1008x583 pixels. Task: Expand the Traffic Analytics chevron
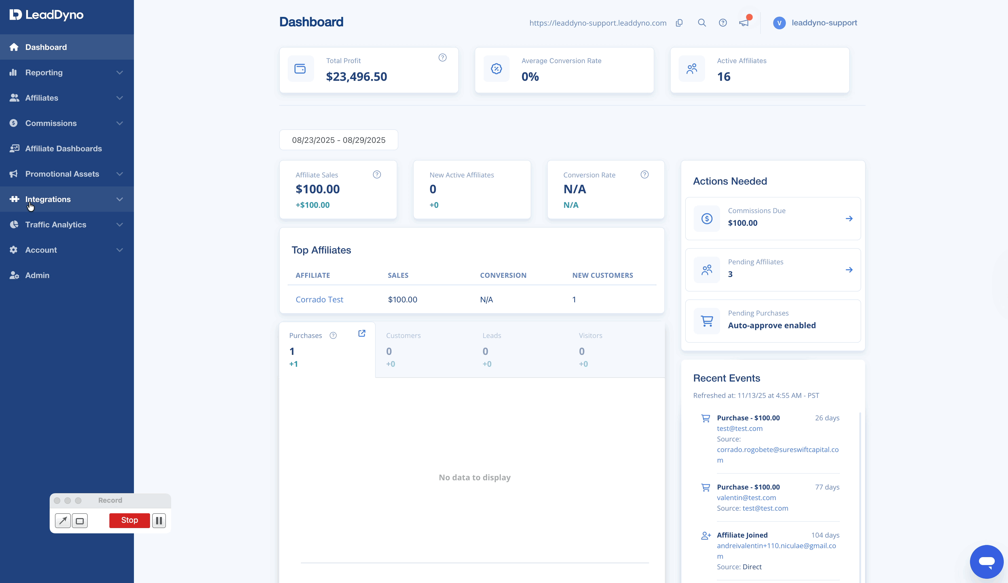tap(120, 225)
